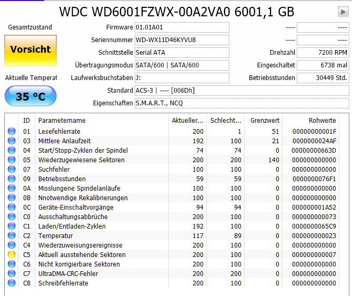Click the Drehzahl field 7200 RPM
The height and width of the screenshot is (296, 352).
323,53
